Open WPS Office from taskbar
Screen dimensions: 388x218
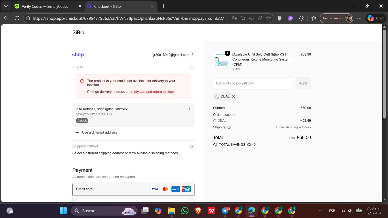pyautogui.click(x=212, y=211)
